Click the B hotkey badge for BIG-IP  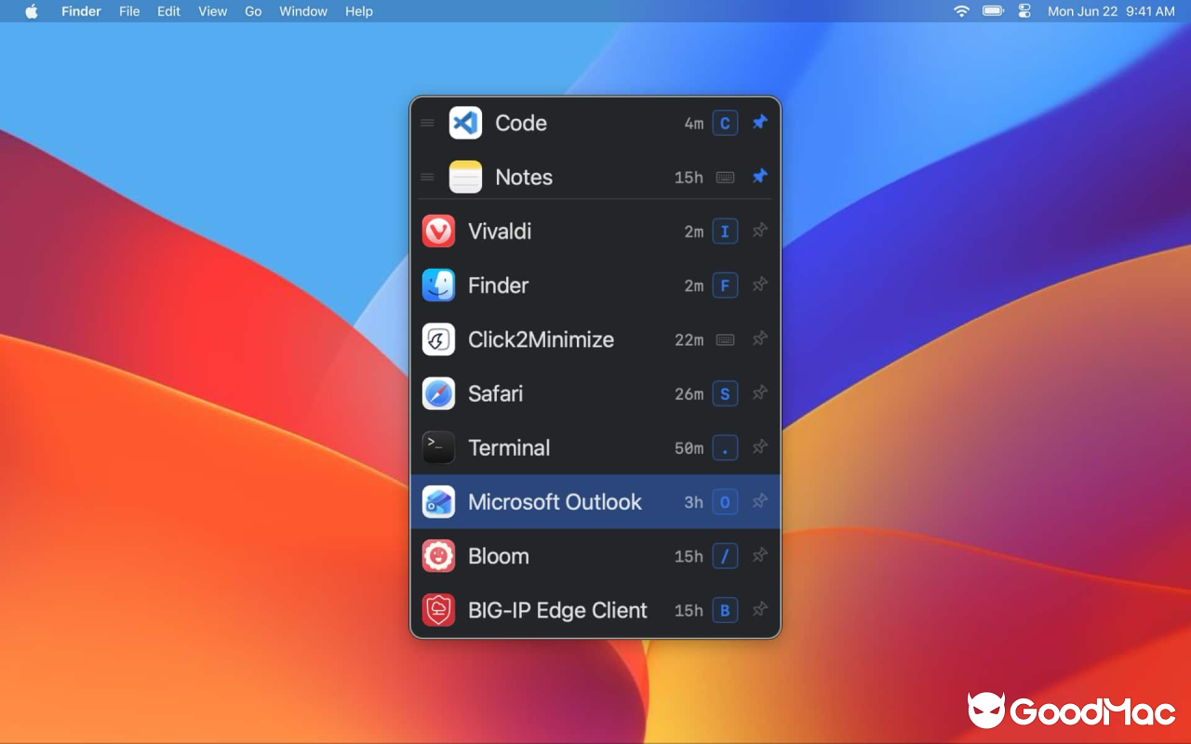click(x=725, y=610)
